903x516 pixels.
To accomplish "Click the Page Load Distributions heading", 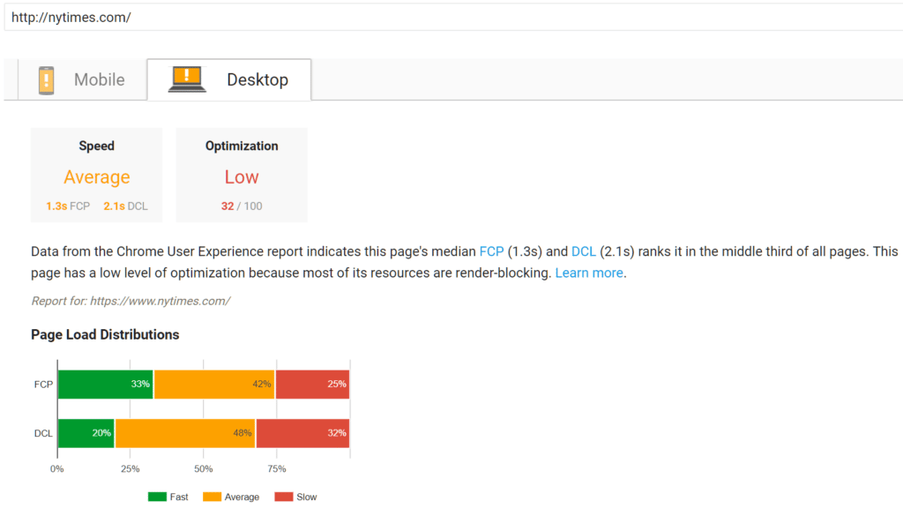I will [x=105, y=334].
